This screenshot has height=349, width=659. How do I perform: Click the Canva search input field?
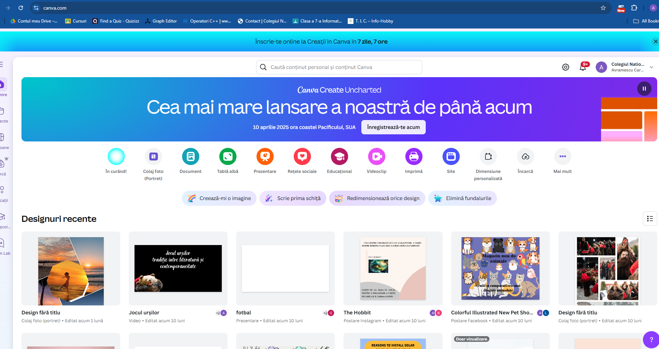[339, 67]
